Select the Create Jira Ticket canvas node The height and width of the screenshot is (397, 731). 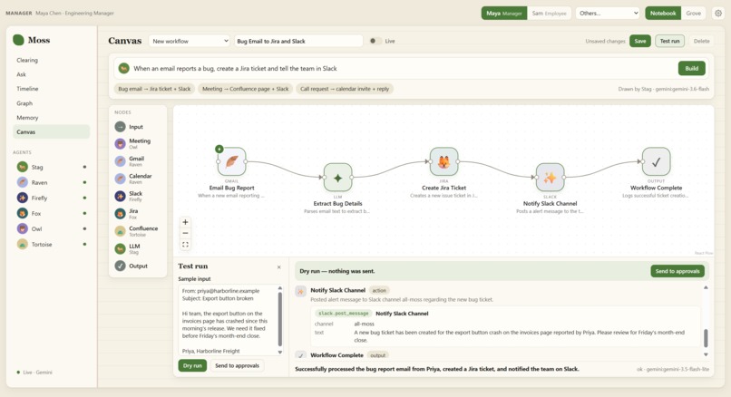[443, 161]
